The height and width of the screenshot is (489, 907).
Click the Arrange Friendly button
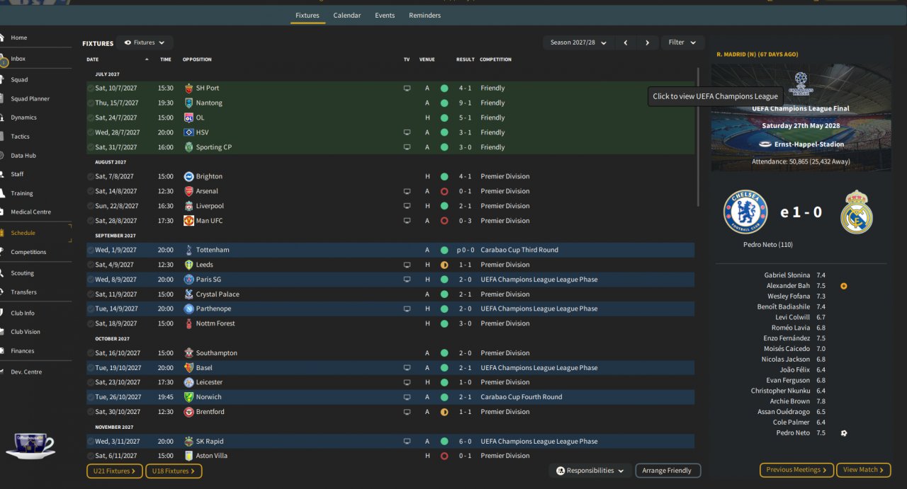tap(667, 471)
